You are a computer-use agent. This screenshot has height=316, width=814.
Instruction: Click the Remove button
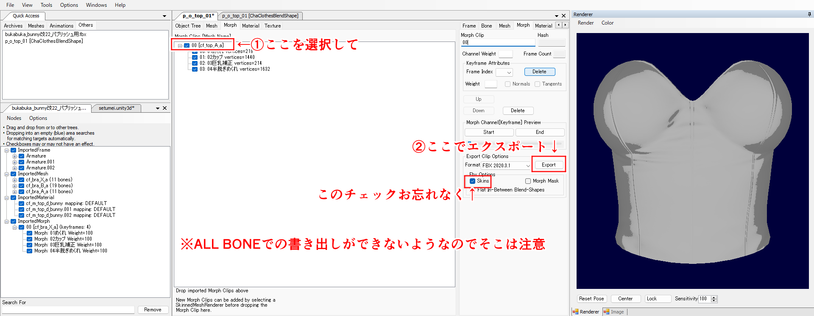tap(153, 310)
